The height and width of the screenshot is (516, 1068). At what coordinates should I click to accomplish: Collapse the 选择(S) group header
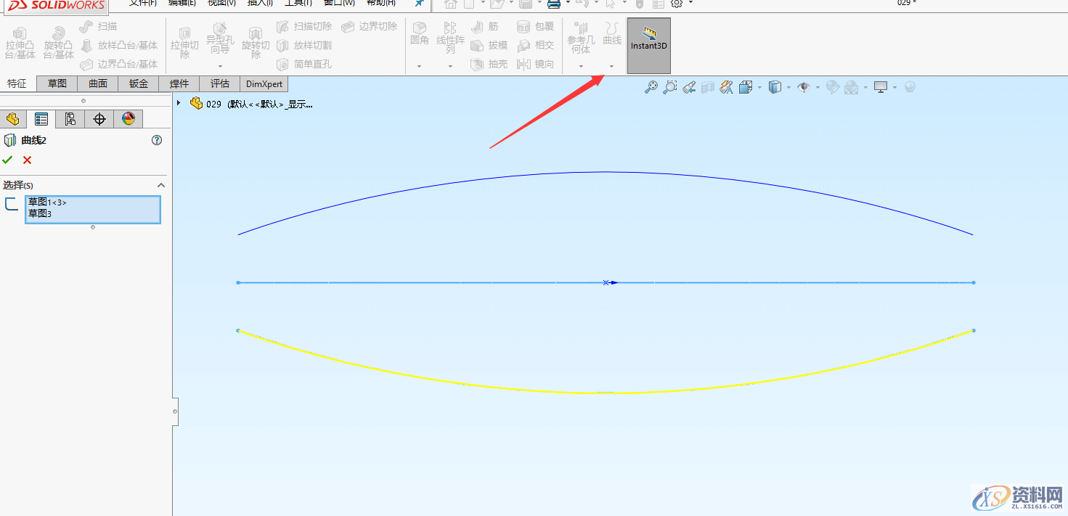coord(160,184)
